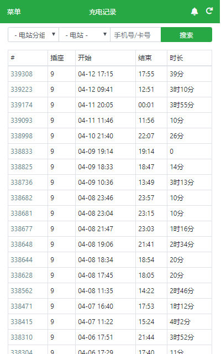Focus the 手机号/卡号 input field
The image size is (221, 354).
[x=135, y=35]
